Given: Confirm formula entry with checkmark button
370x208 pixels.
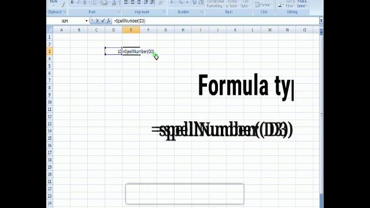Looking at the screenshot, I should pos(103,21).
